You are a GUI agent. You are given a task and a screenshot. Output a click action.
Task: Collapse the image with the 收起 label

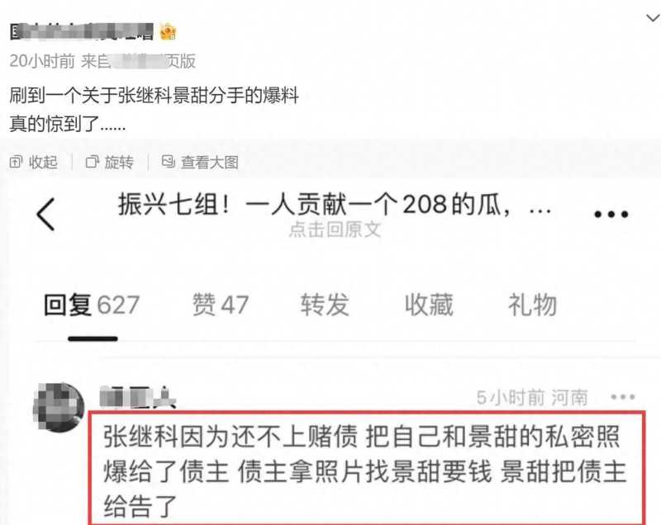click(43, 162)
